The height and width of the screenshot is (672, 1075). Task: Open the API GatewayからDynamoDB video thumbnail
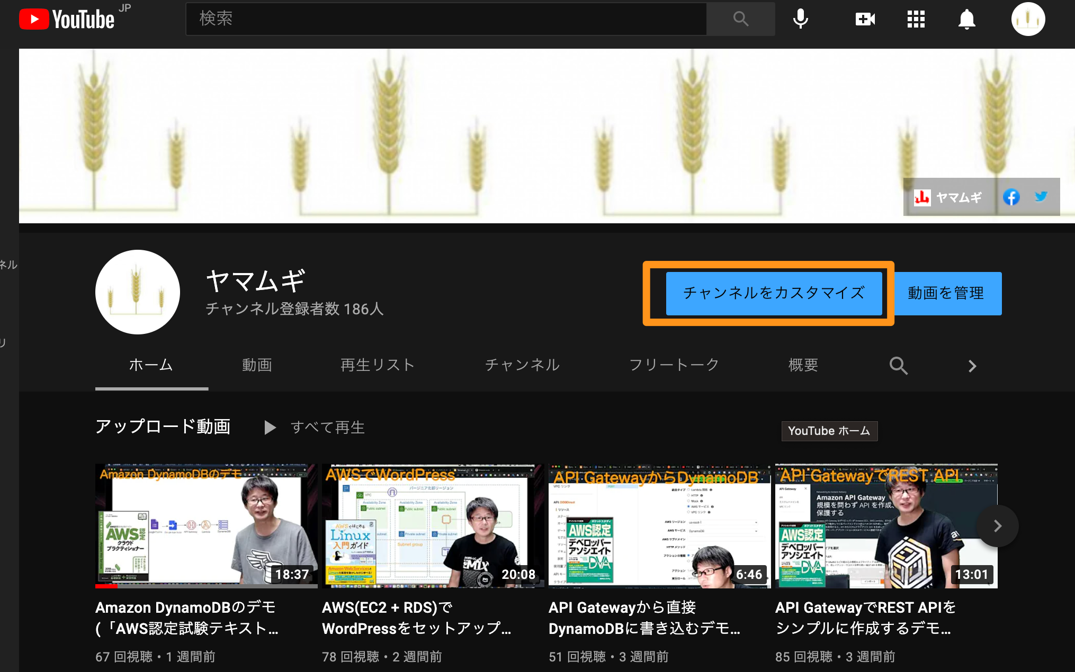click(660, 526)
